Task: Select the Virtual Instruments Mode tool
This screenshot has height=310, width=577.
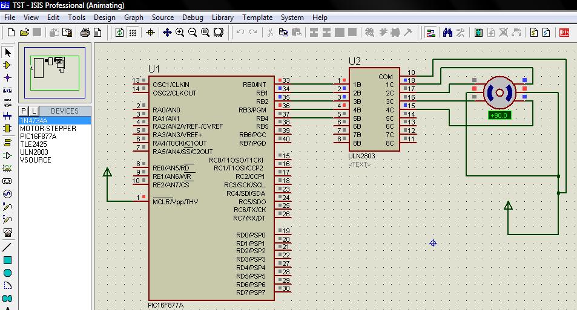Action: click(x=7, y=232)
